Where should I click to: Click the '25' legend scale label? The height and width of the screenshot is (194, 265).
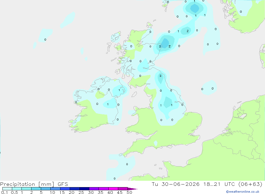point(81,192)
